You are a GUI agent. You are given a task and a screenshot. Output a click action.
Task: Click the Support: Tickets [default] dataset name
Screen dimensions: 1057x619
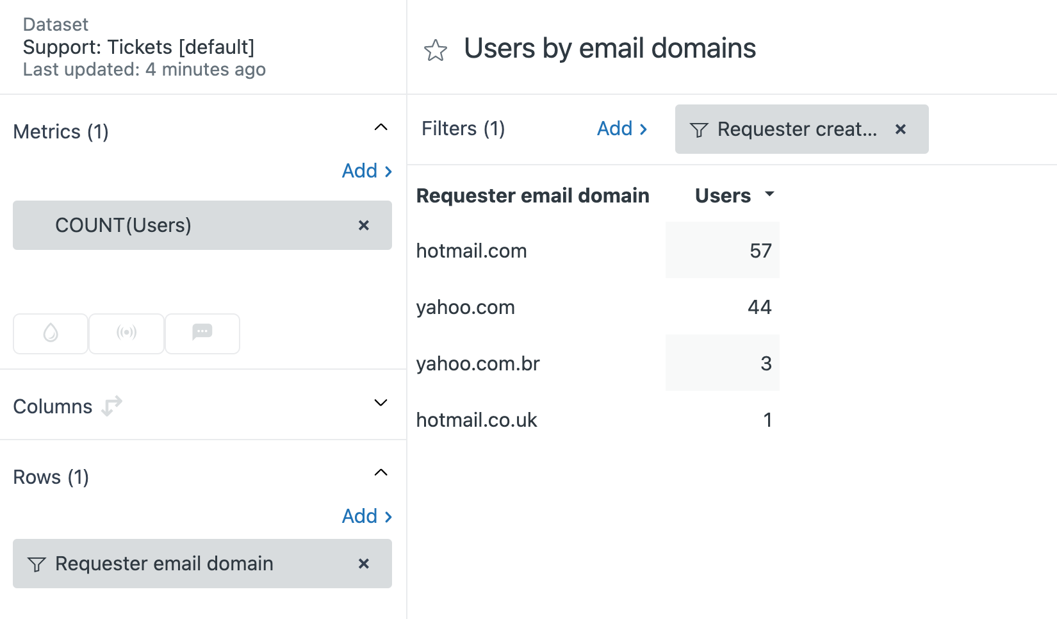click(x=138, y=47)
